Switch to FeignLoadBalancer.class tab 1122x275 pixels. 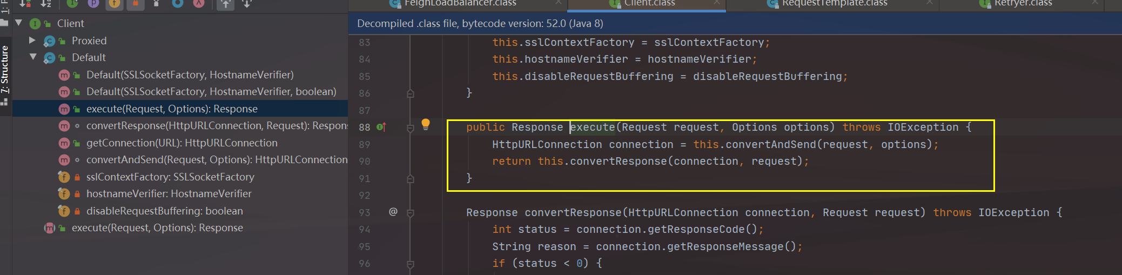pyautogui.click(x=459, y=4)
